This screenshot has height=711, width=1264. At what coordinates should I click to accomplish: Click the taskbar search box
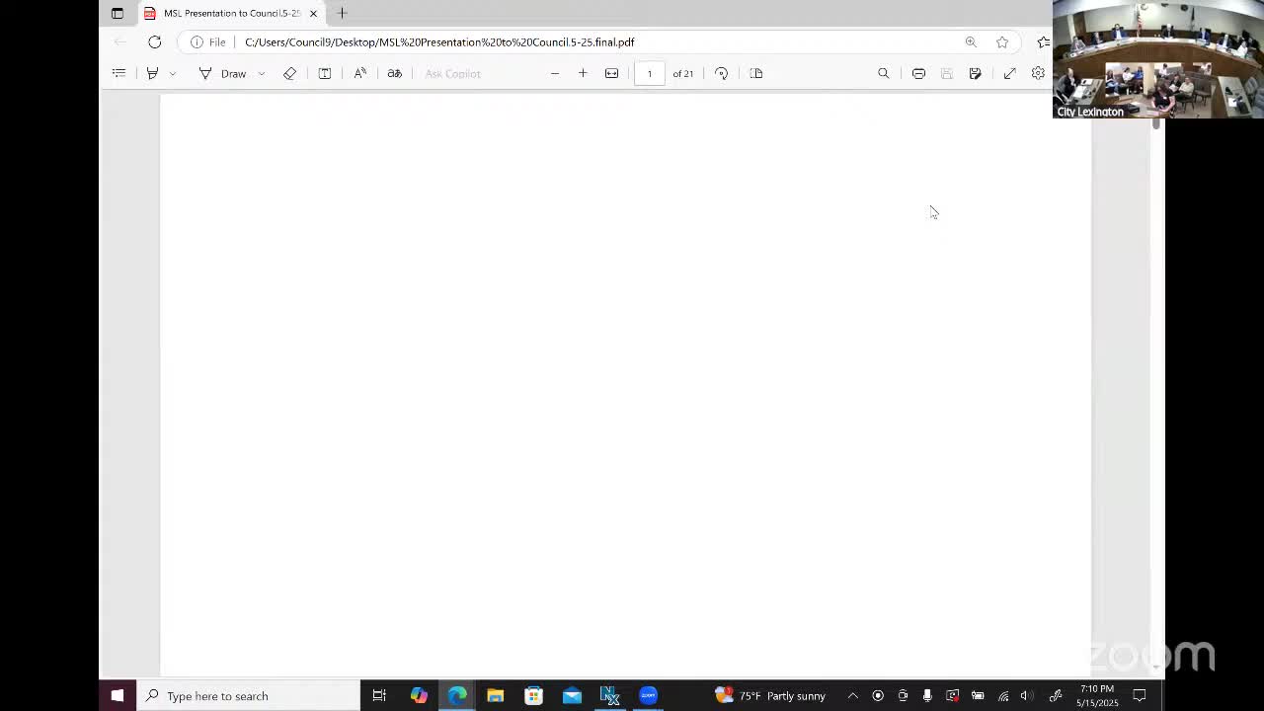pos(248,695)
